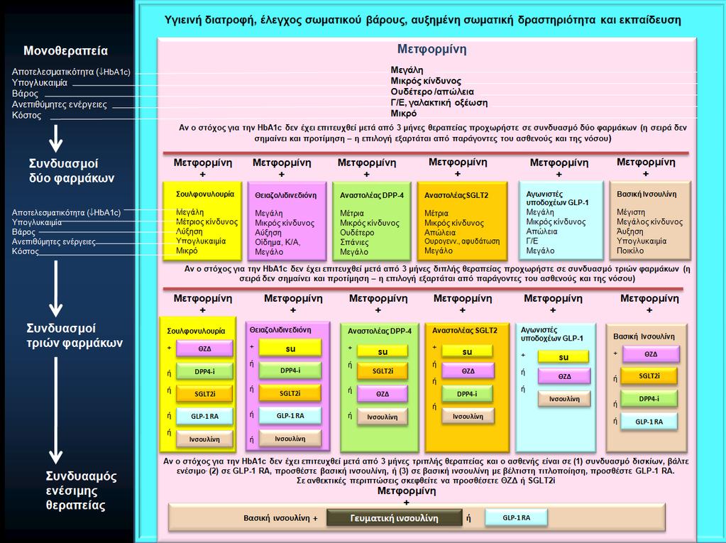Select GLP-1 RA in the triple-therapy Βασική Ινσουλίνη column

(649, 422)
